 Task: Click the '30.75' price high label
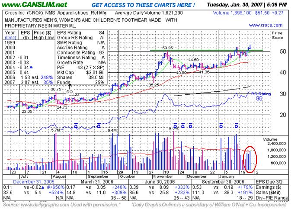(x=56, y=90)
